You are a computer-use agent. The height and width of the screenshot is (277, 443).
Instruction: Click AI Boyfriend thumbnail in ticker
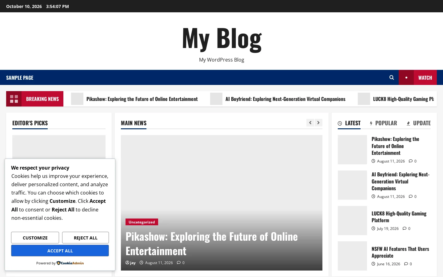point(216,99)
